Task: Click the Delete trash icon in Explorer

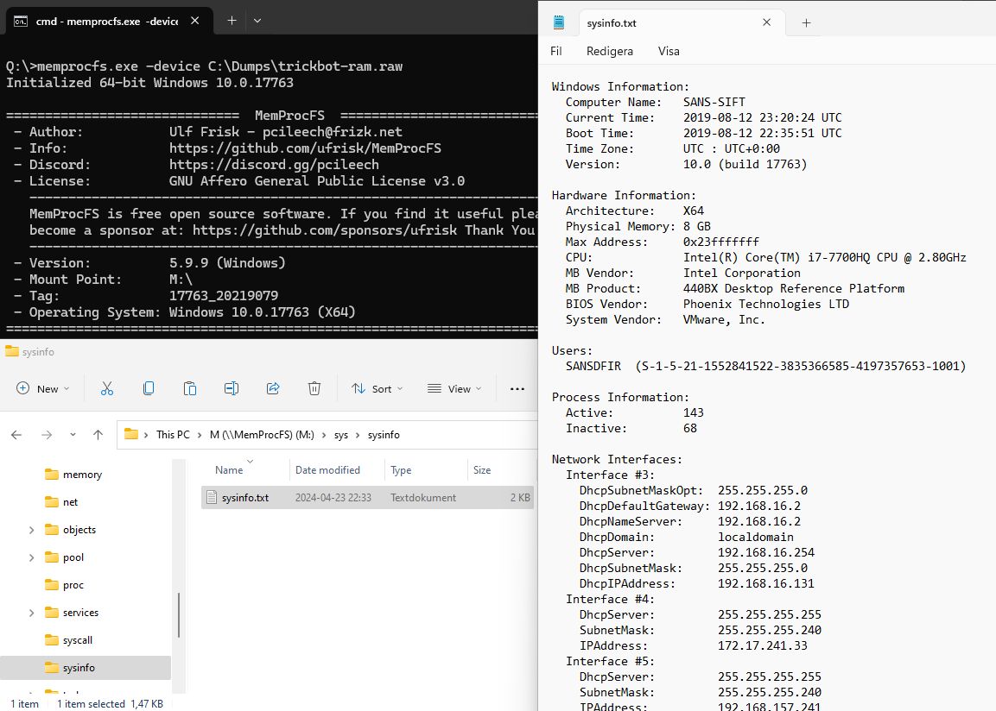Action: coord(314,389)
